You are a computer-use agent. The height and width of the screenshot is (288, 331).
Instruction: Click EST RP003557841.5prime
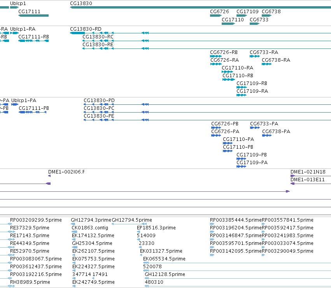[x=263, y=224]
